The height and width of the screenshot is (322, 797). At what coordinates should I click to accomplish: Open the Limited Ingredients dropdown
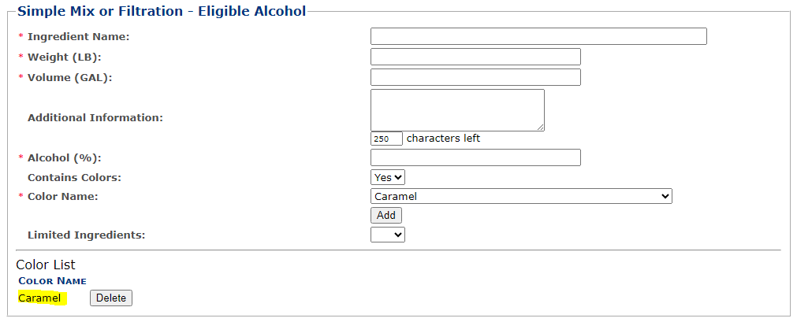[x=388, y=235]
